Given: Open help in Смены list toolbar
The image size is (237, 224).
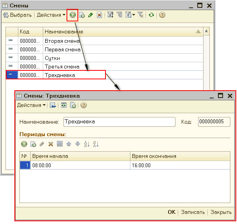Looking at the screenshot, I should pyautogui.click(x=162, y=15).
